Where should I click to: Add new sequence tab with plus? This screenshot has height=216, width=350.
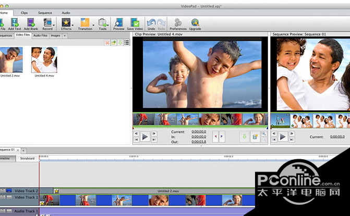[x=23, y=151]
